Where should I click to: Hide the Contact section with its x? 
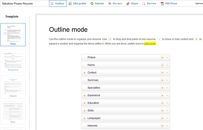[x=167, y=73]
